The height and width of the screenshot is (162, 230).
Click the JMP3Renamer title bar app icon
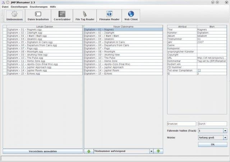(3, 3)
